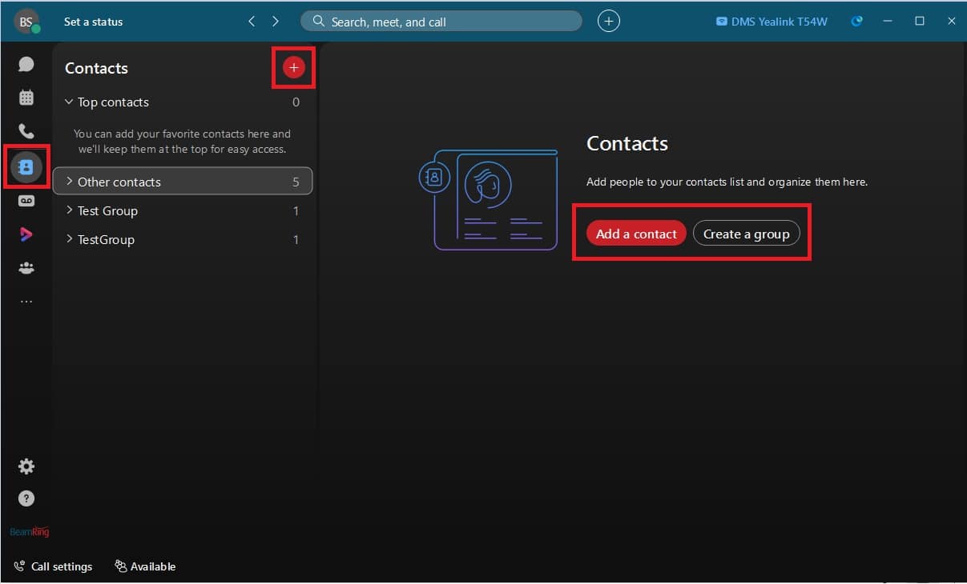Open the colorful arrow app icon in sidebar
967x584 pixels.
pos(26,234)
